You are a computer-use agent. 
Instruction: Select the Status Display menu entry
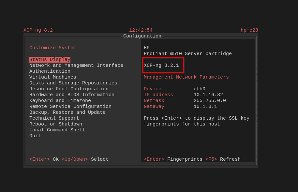tap(50, 60)
